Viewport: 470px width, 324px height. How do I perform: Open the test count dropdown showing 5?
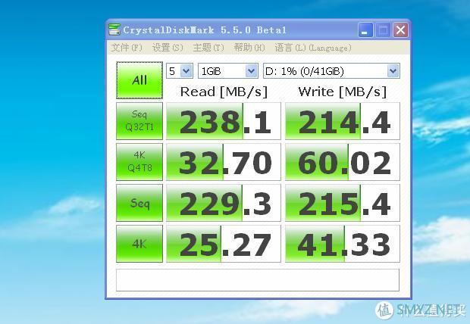[180, 71]
